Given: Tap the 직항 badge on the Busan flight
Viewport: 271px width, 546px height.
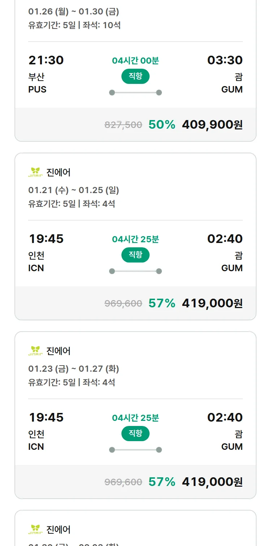Looking at the screenshot, I should click(x=135, y=76).
